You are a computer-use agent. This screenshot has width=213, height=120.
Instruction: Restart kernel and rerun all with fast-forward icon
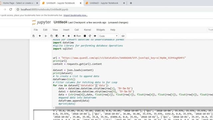[x=95, y=36]
